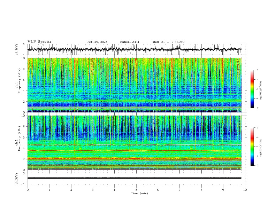Viewport: 276px width, 213px height.
Task: Click the log(PSD) label beside ch.2 colorbar
Action: point(261,148)
